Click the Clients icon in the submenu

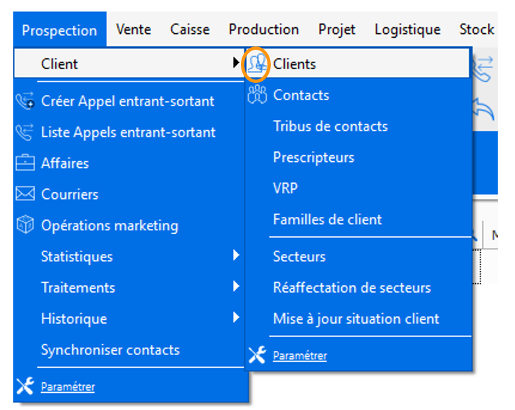click(x=256, y=64)
